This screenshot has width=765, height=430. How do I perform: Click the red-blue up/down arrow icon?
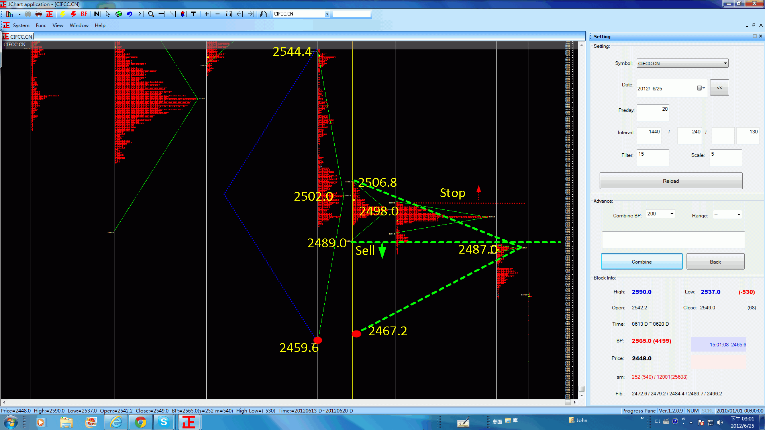183,14
